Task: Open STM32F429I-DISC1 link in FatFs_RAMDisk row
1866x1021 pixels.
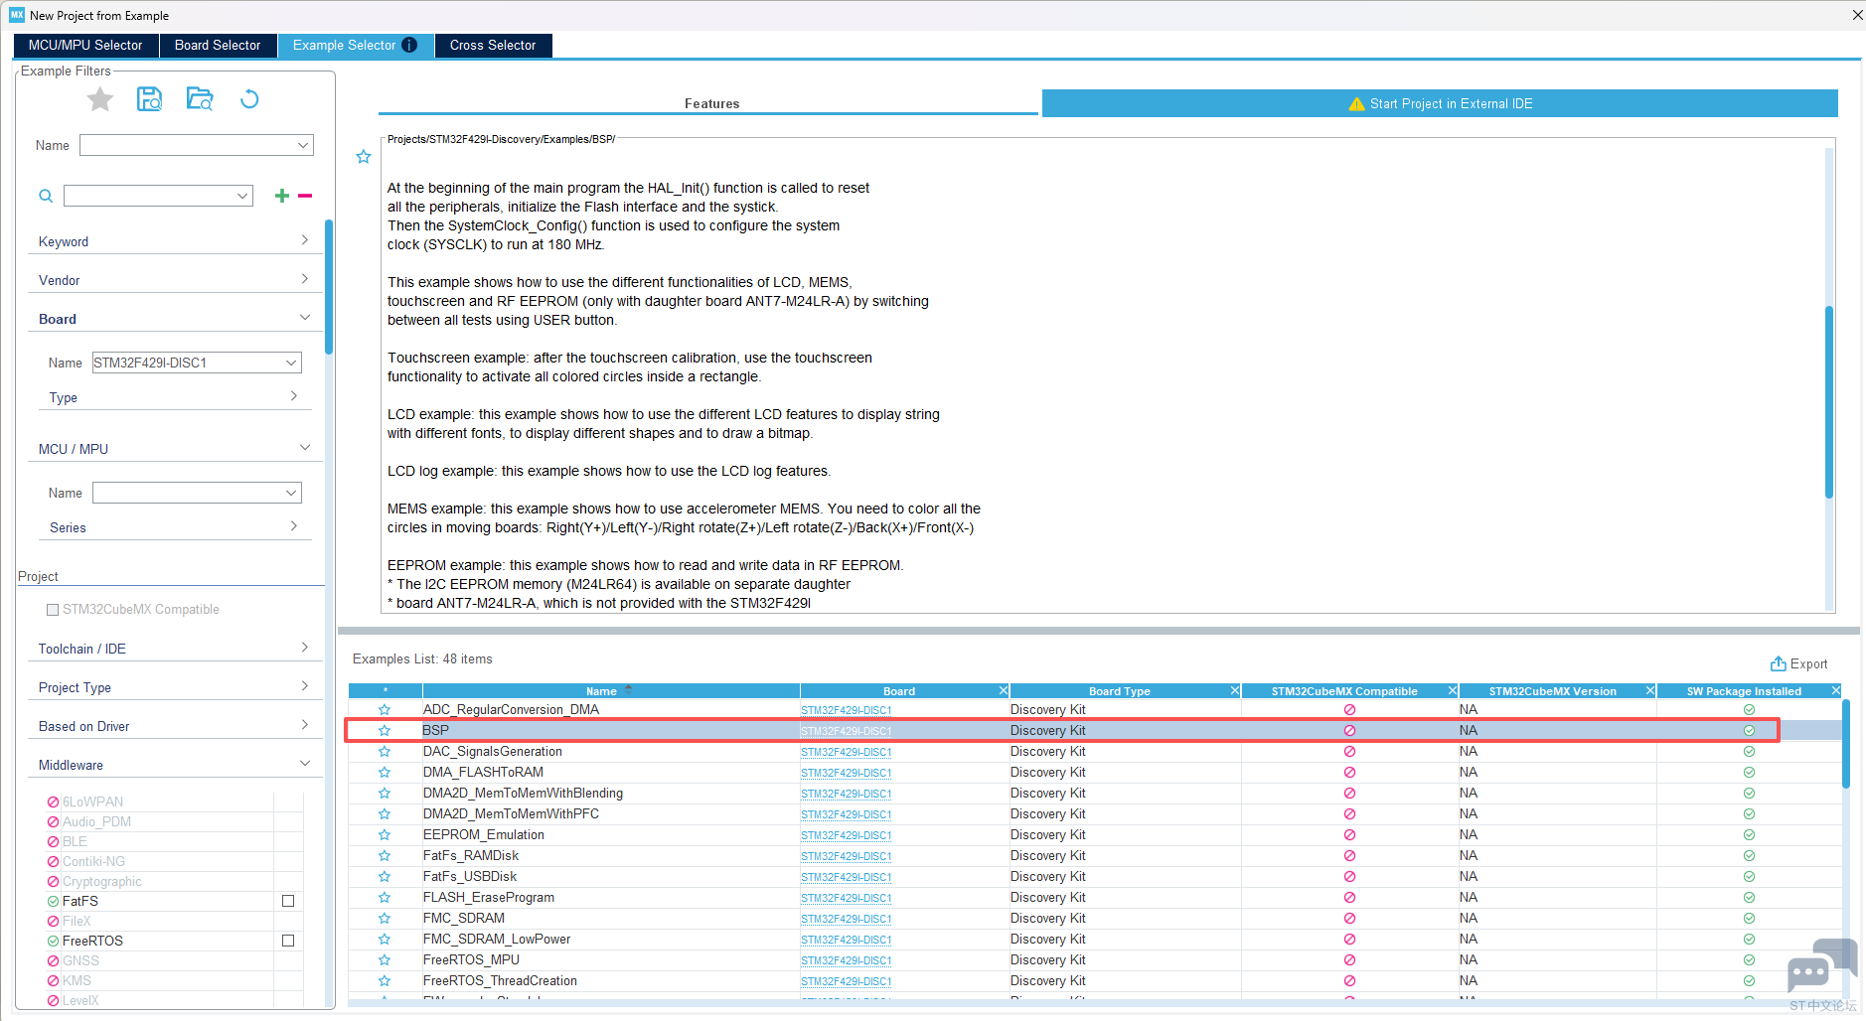Action: pyautogui.click(x=846, y=856)
